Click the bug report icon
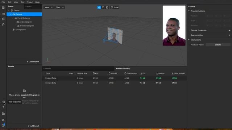 3,120
